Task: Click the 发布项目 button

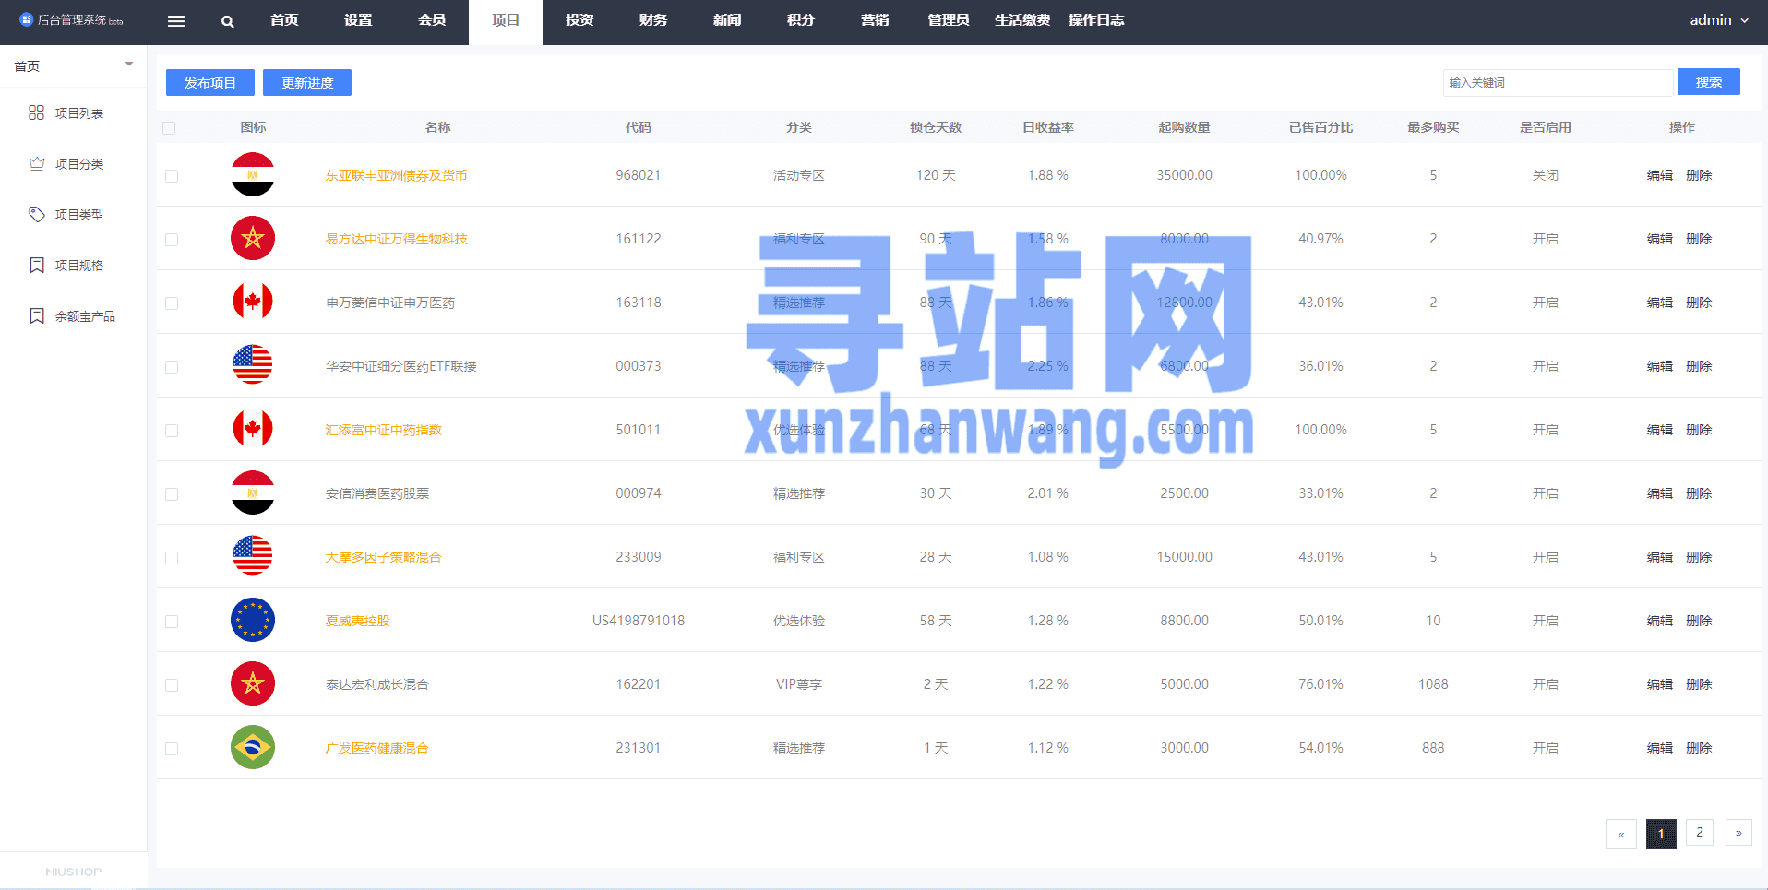Action: 210,82
